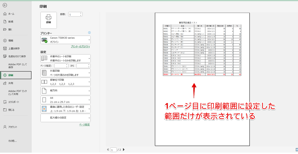Click the 部数 copies count field
This screenshot has width=298, height=154.
point(73,14)
